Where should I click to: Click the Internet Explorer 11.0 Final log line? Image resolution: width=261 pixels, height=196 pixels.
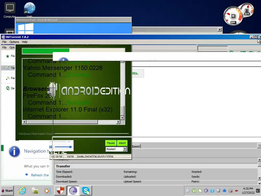(68, 109)
